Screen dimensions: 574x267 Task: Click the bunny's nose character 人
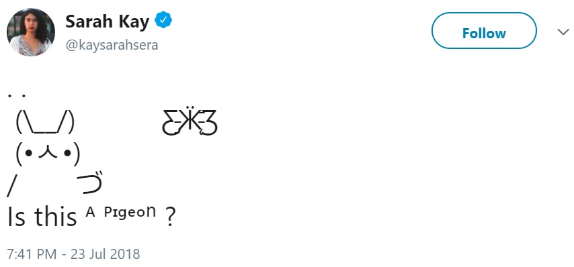coord(48,152)
